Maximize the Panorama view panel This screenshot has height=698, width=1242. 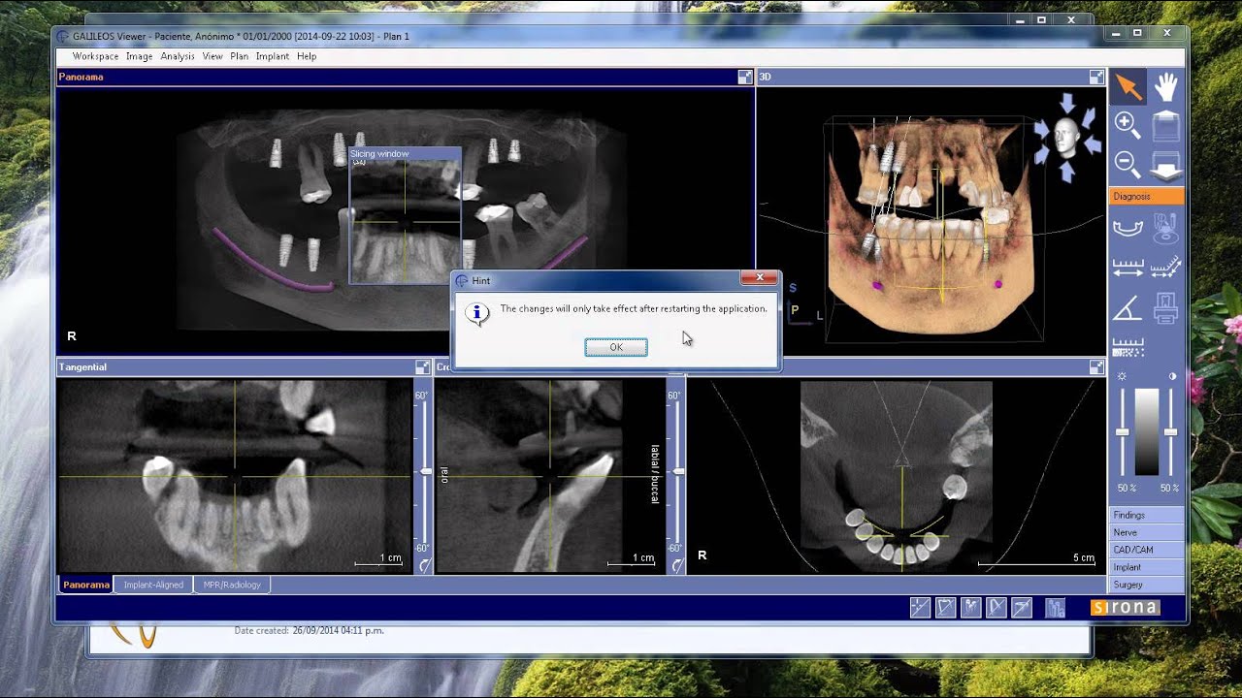point(745,77)
